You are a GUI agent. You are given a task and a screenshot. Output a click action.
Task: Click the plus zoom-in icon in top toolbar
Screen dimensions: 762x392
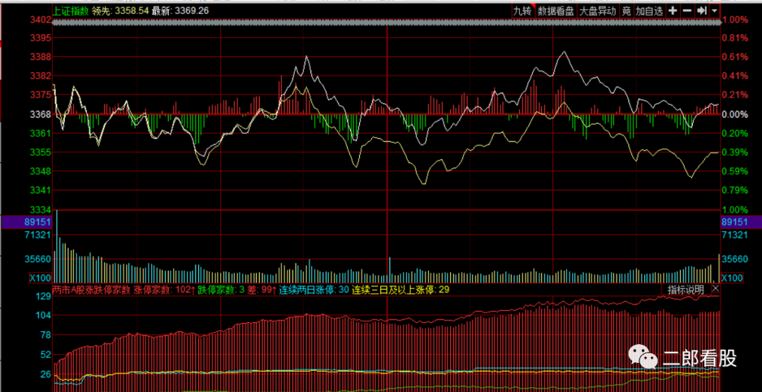click(672, 11)
